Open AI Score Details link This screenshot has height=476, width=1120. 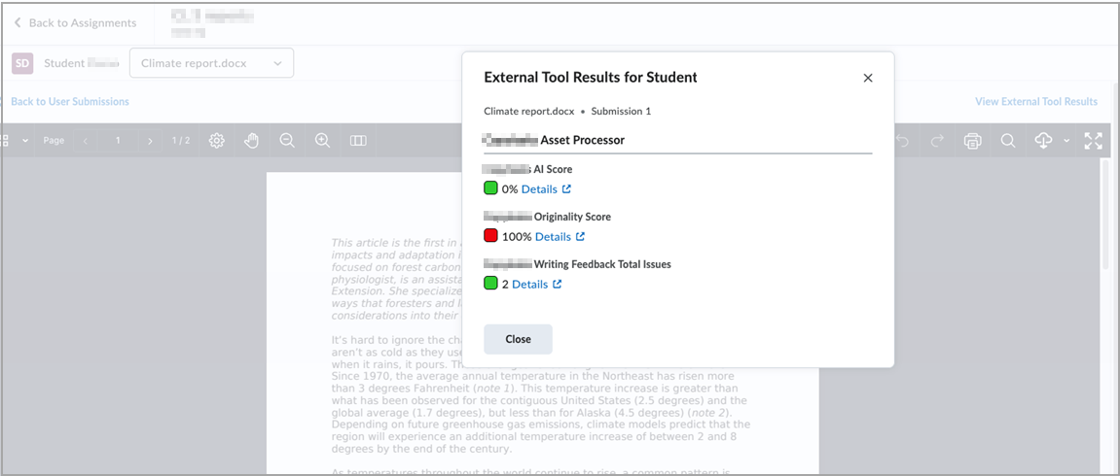(x=546, y=188)
